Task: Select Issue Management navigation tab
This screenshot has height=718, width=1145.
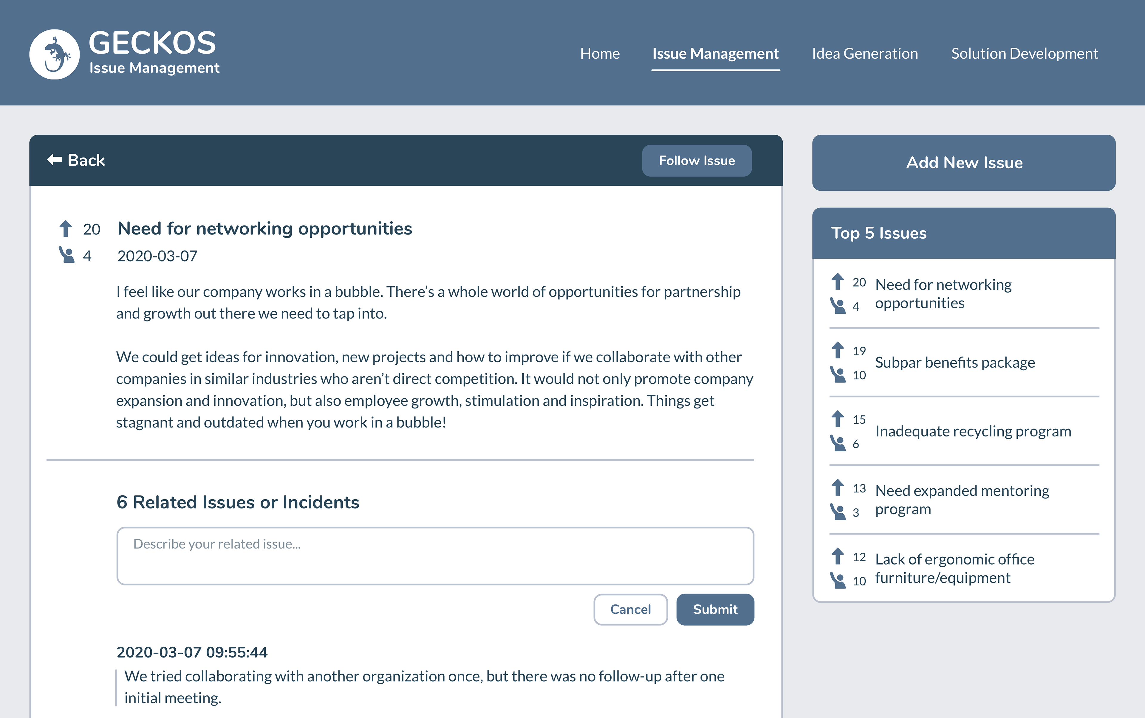Action: pyautogui.click(x=715, y=54)
